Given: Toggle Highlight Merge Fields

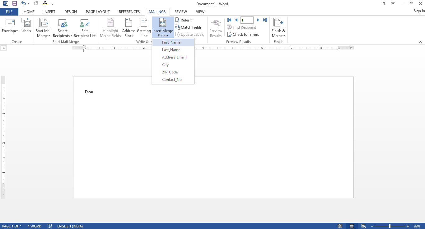Looking at the screenshot, I should coord(110,27).
